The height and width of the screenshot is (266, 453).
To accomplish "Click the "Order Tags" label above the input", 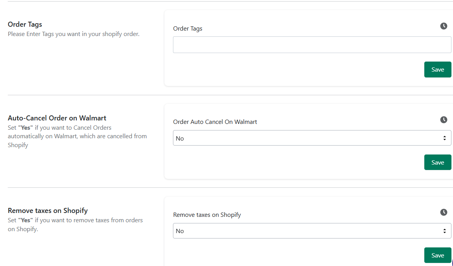I will (x=187, y=29).
